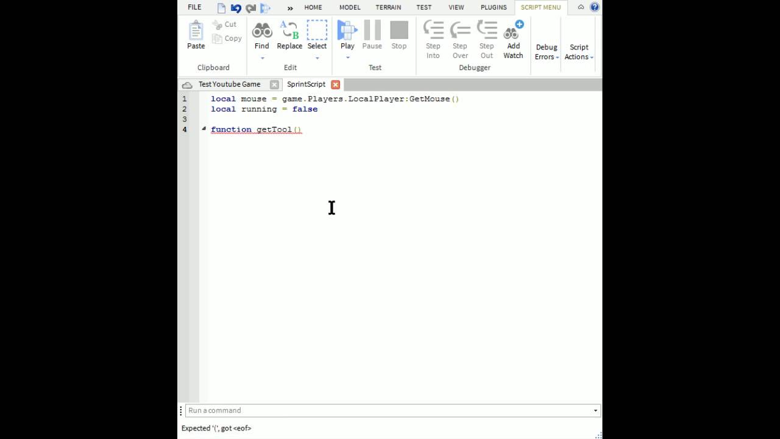This screenshot has width=780, height=439.
Task: Open the Help question mark icon
Action: point(595,7)
